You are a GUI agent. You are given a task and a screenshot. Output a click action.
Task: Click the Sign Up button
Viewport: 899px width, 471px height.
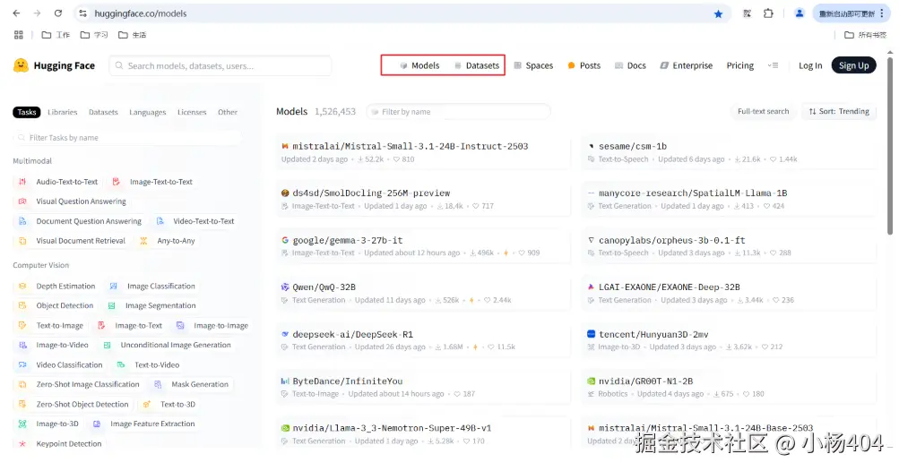(x=853, y=65)
